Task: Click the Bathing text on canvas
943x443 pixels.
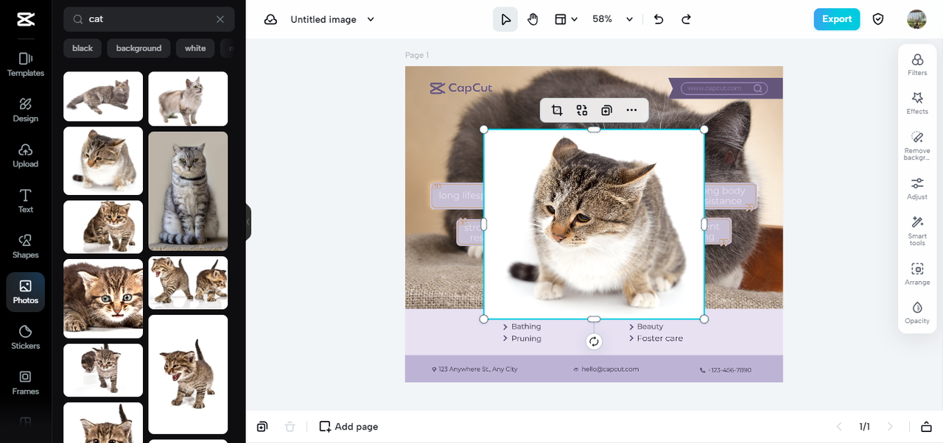Action: [x=526, y=327]
